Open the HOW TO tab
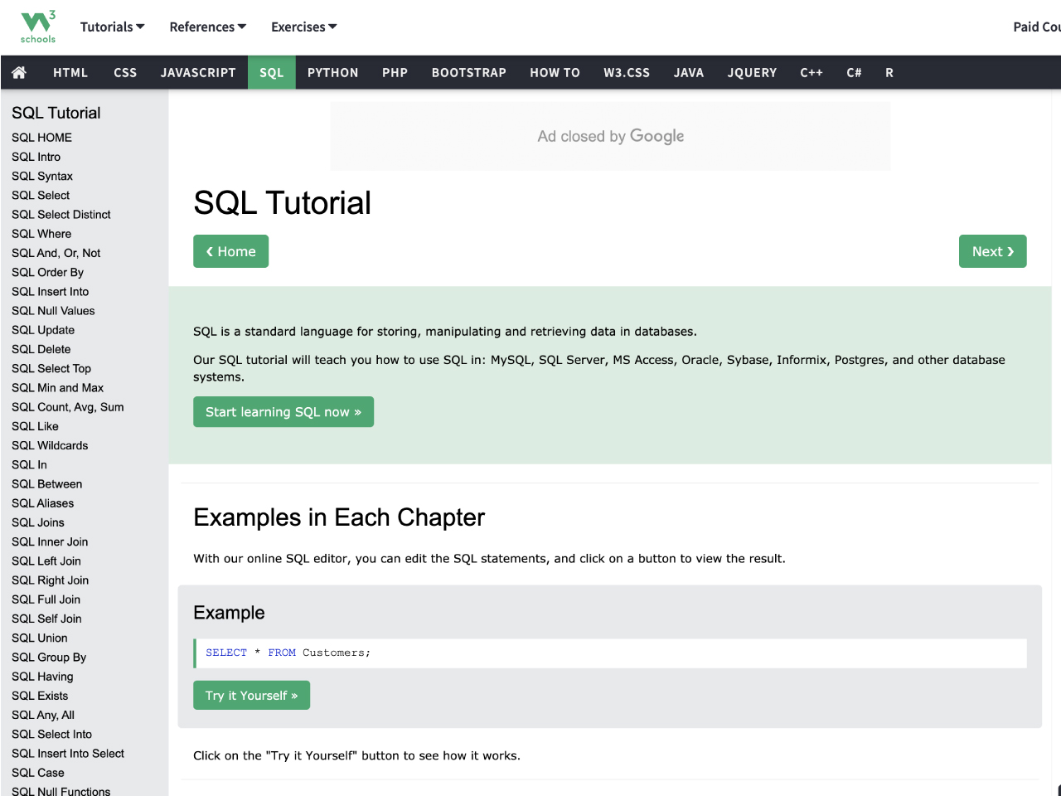Screen dimensions: 1061x796 tap(555, 72)
